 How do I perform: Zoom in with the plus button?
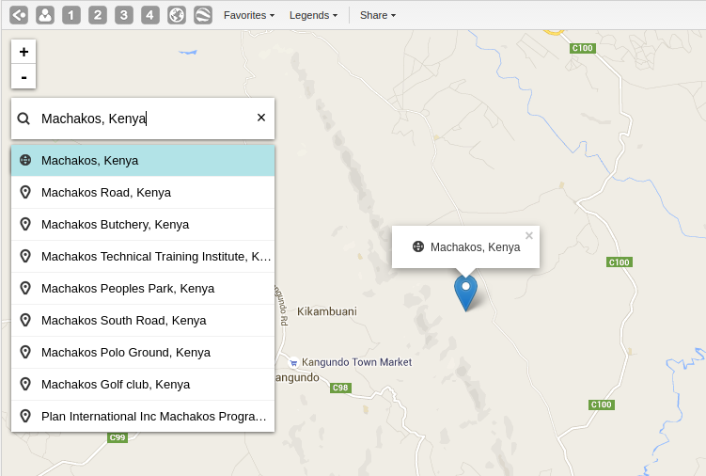coord(24,52)
